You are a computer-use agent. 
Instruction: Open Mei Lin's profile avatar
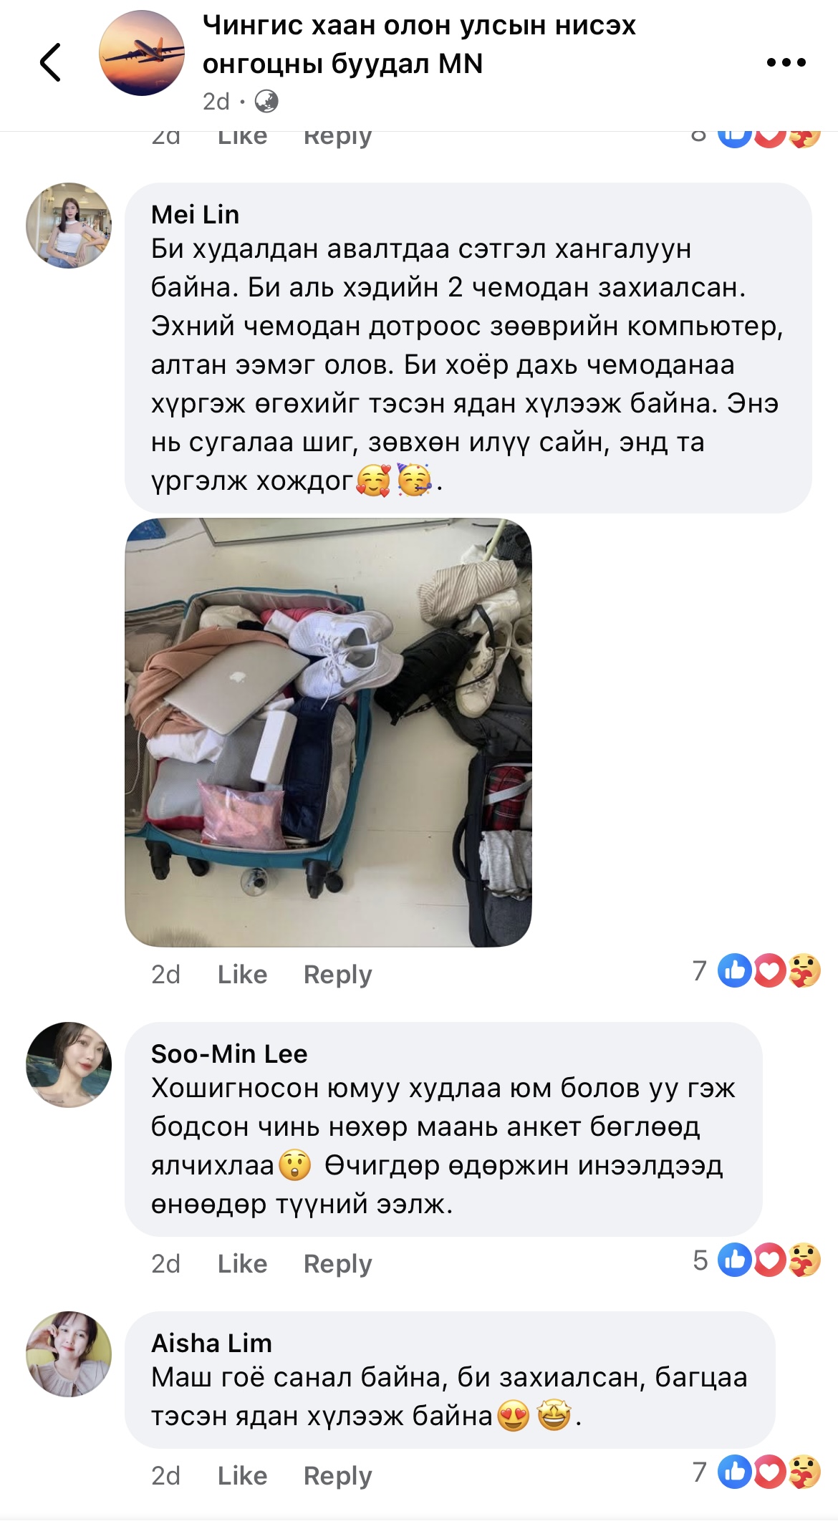click(x=69, y=226)
